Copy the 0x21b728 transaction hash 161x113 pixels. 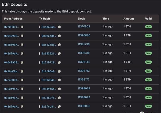pos(59,62)
